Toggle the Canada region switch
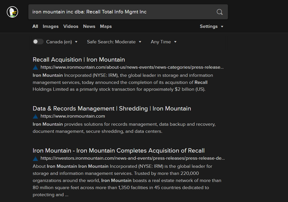 pos(38,42)
